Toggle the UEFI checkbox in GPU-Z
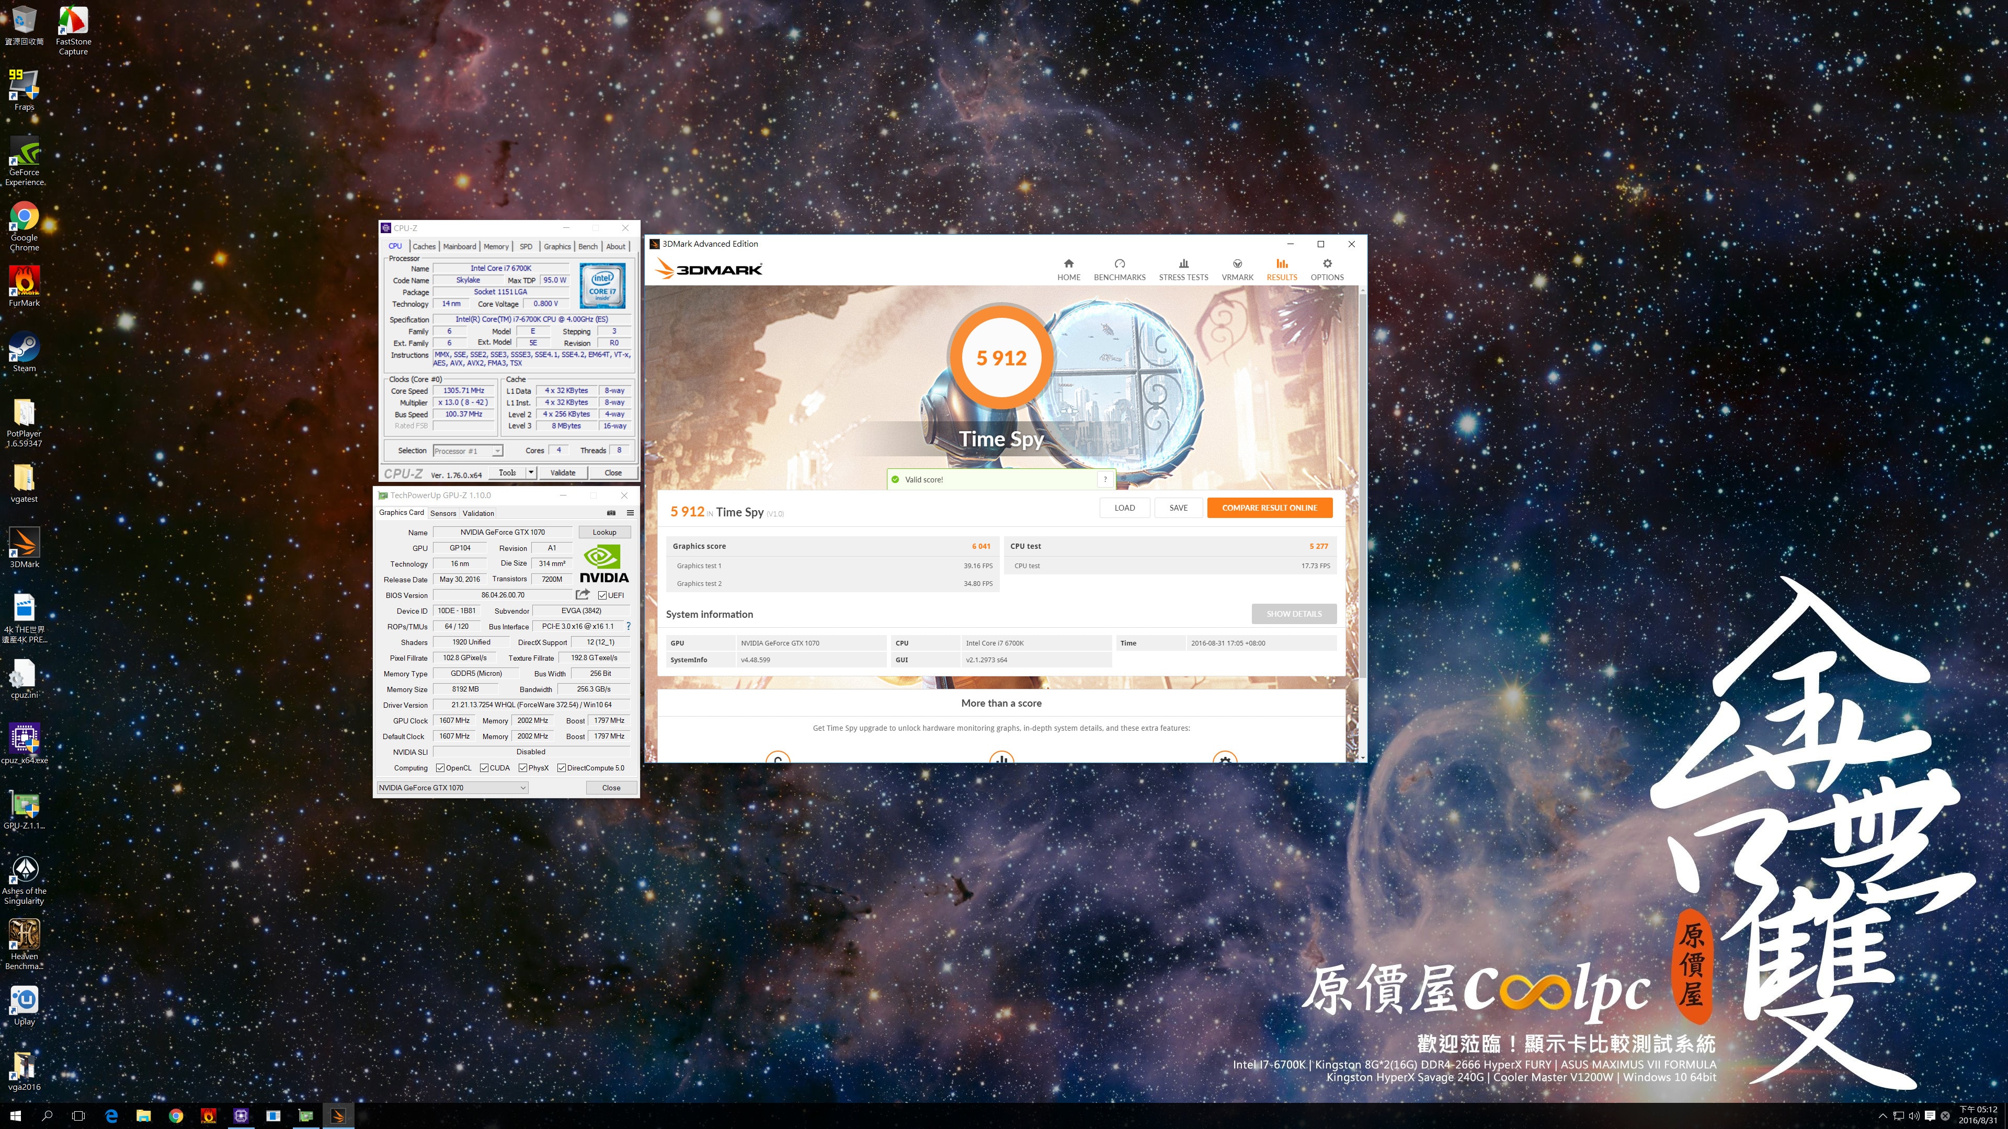 tap(602, 595)
